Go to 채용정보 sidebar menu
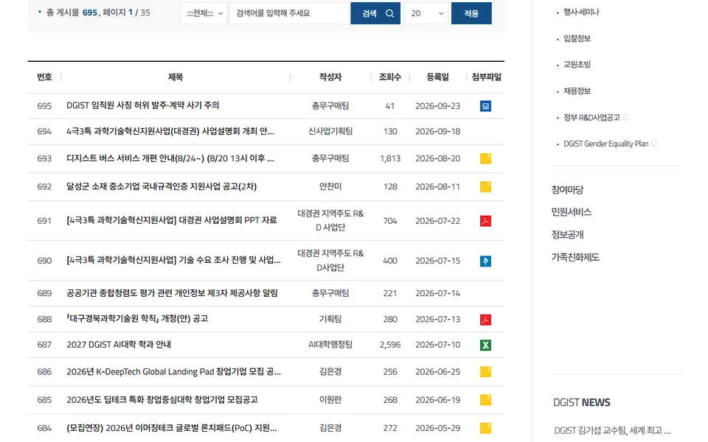The image size is (708, 442). (x=577, y=91)
